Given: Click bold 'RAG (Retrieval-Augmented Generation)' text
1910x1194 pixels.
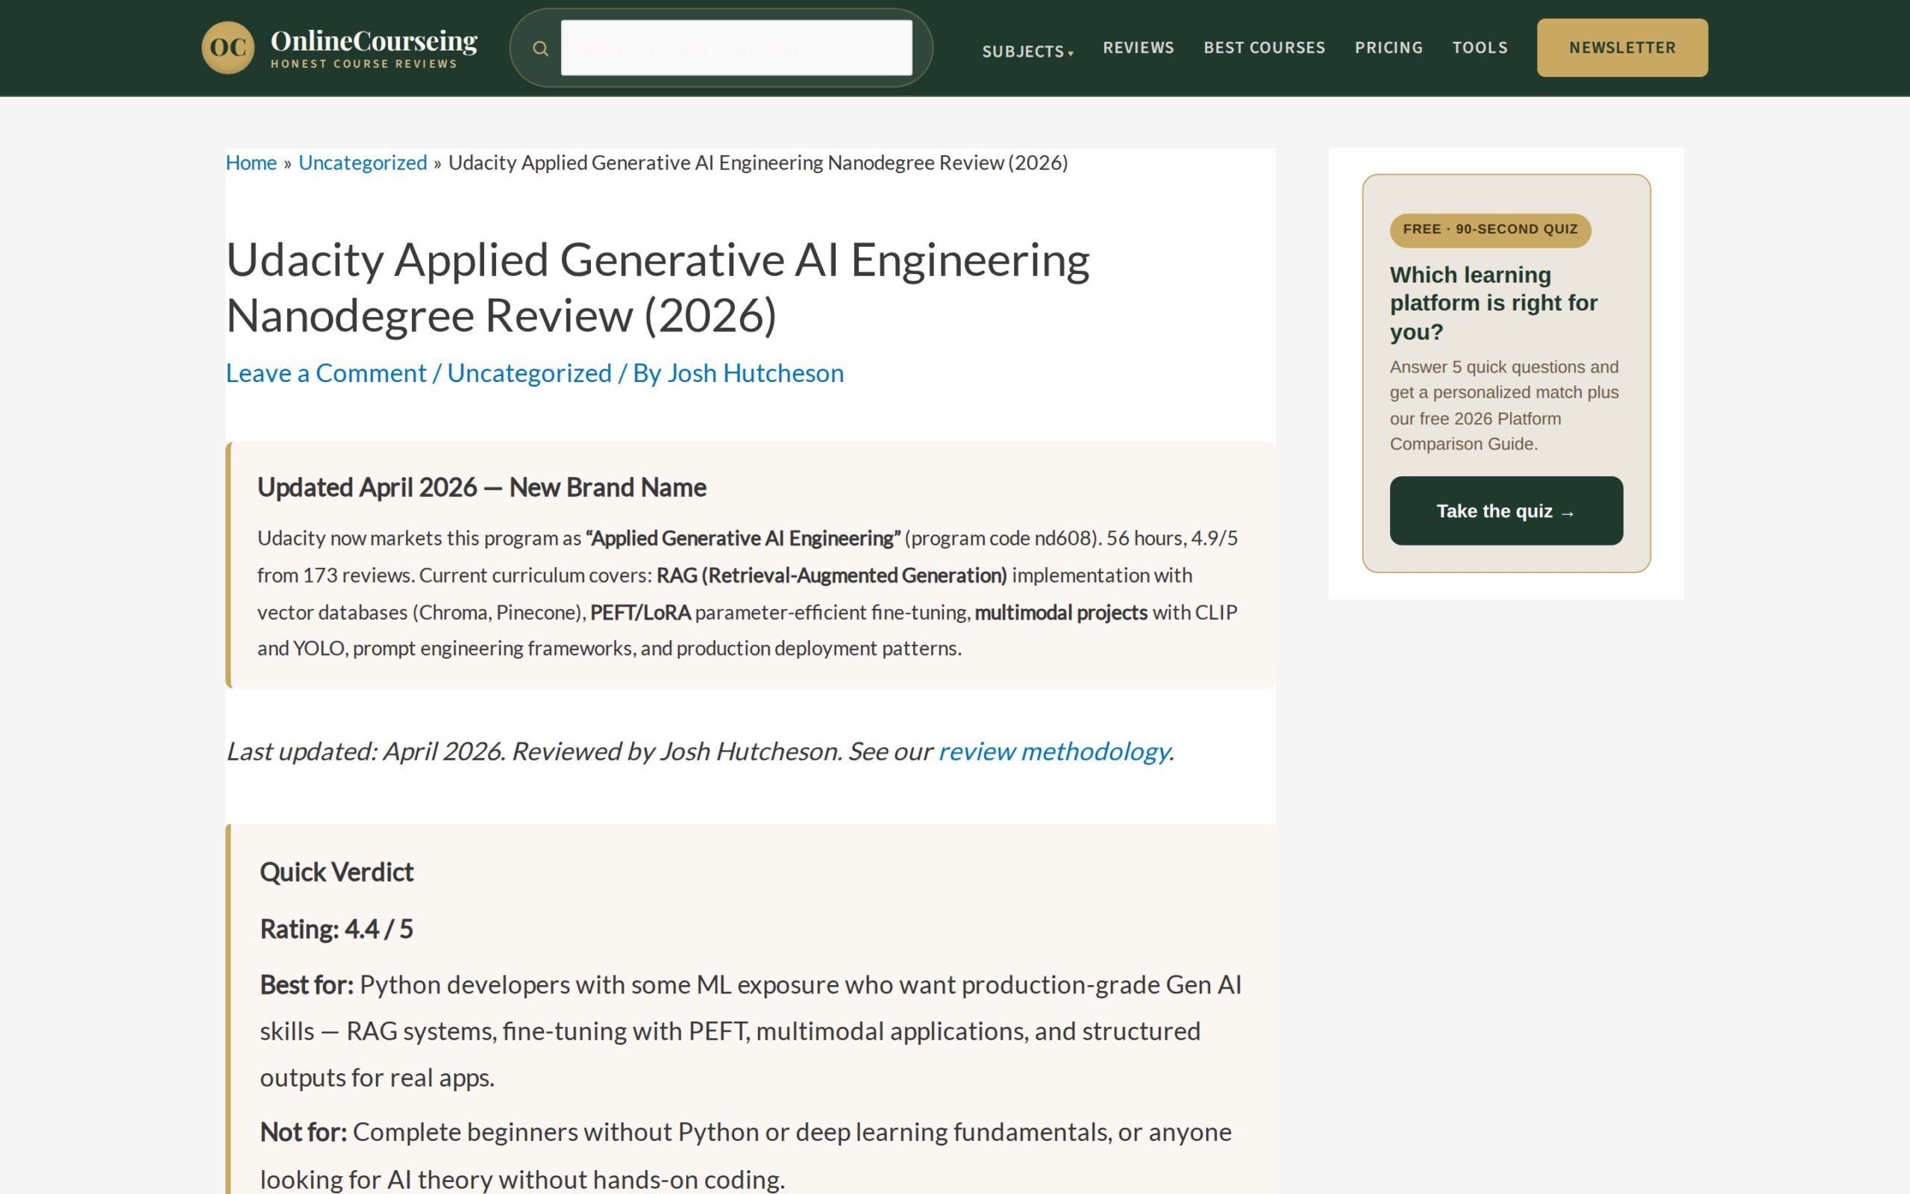Looking at the screenshot, I should tap(832, 575).
